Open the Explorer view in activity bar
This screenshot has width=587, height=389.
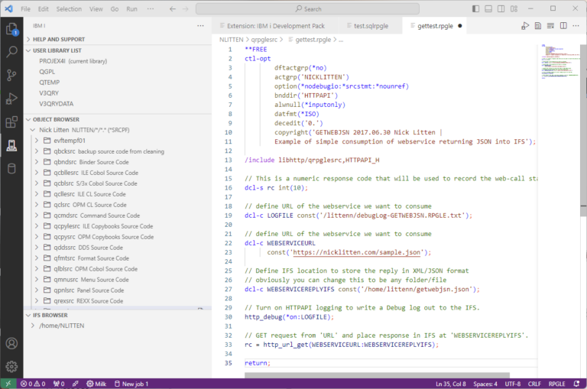[11, 29]
